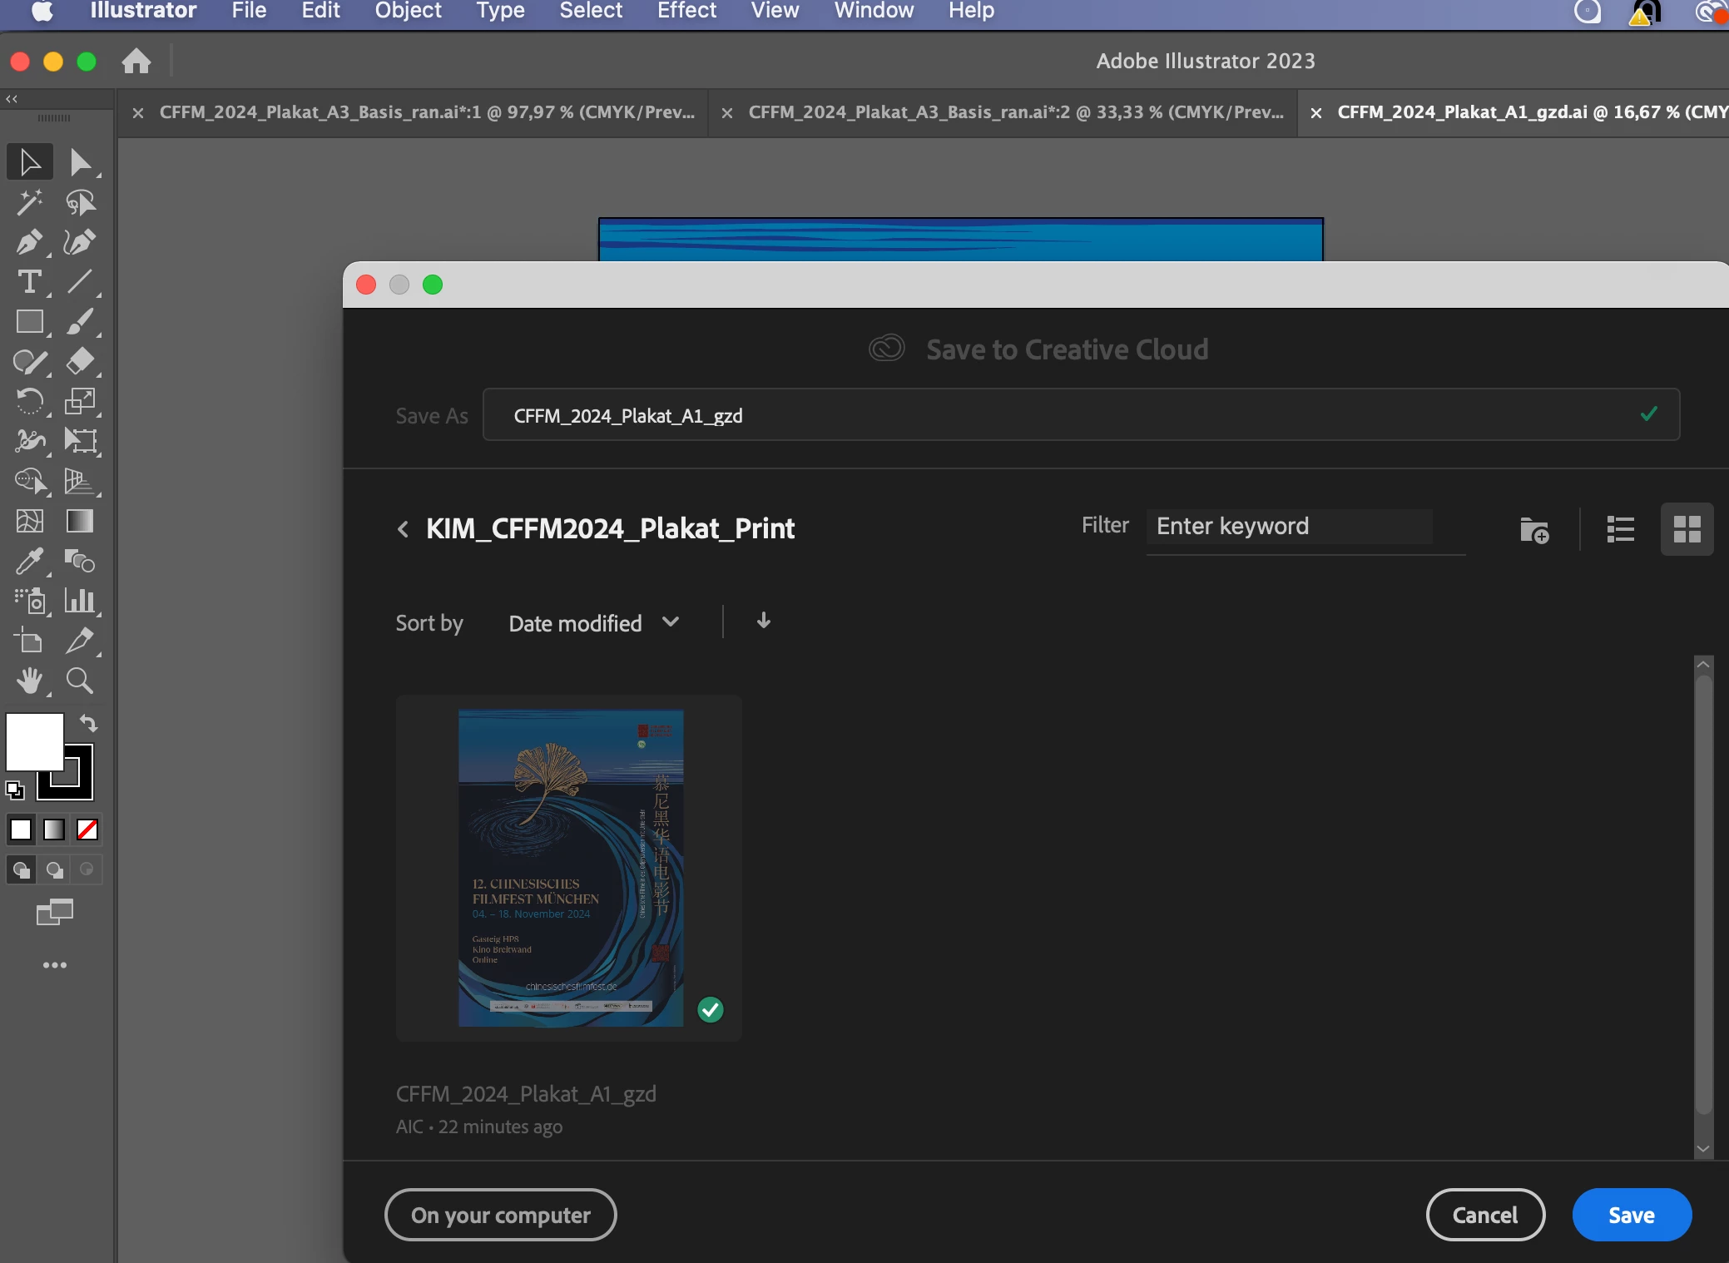Click the Filter keyword input field

pos(1289,527)
